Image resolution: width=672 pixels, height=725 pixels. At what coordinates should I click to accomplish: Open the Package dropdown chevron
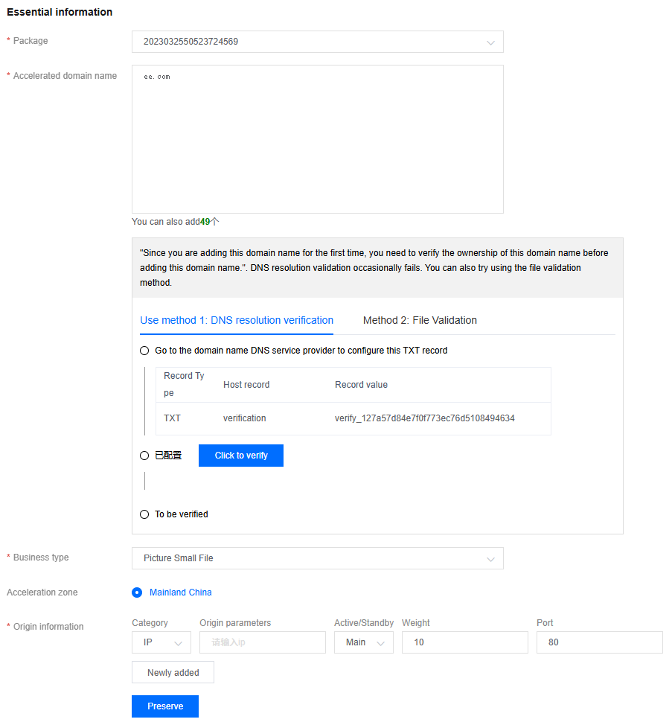coord(490,42)
